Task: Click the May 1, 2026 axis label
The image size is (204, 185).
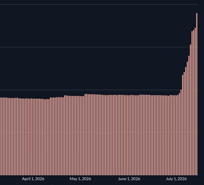Action: click(x=80, y=179)
